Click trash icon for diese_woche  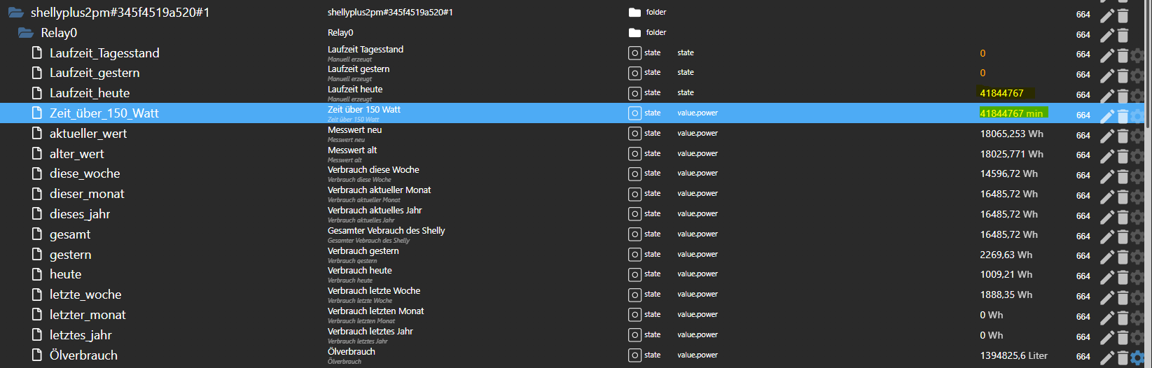pos(1123,176)
